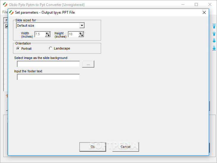Close the Set parameters dialog
217x163 pixels.
point(204,12)
